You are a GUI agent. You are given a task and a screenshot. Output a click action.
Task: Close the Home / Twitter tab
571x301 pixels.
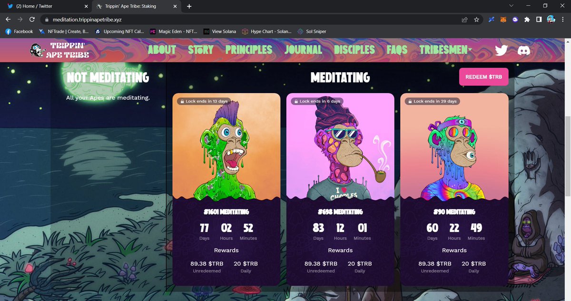(x=86, y=6)
